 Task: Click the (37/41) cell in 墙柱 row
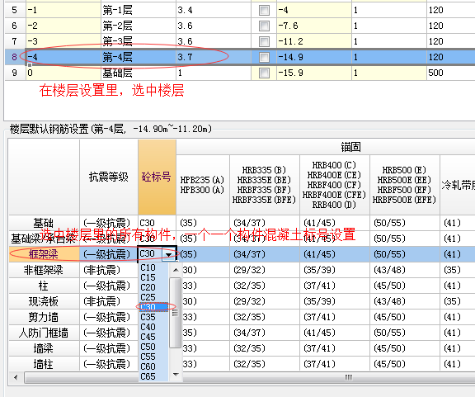[335, 364]
